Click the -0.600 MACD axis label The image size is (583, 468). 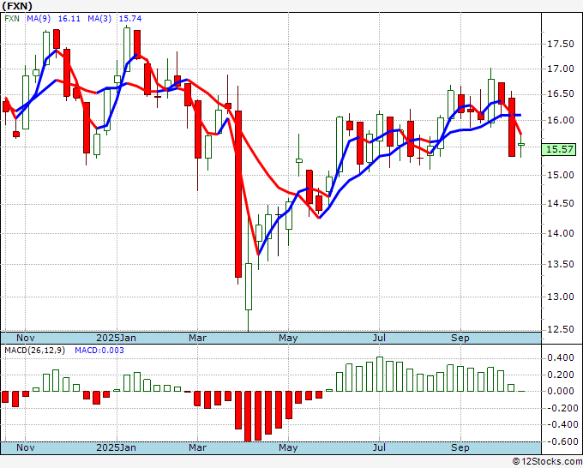pos(561,441)
